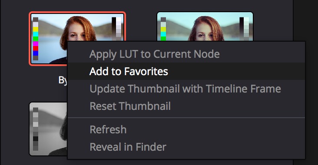Select Refresh in the context menu

click(x=108, y=129)
